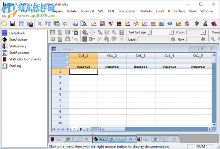The image size is (220, 149).
Task: Click the vertical scrollbar down arrow
Action: (x=214, y=125)
